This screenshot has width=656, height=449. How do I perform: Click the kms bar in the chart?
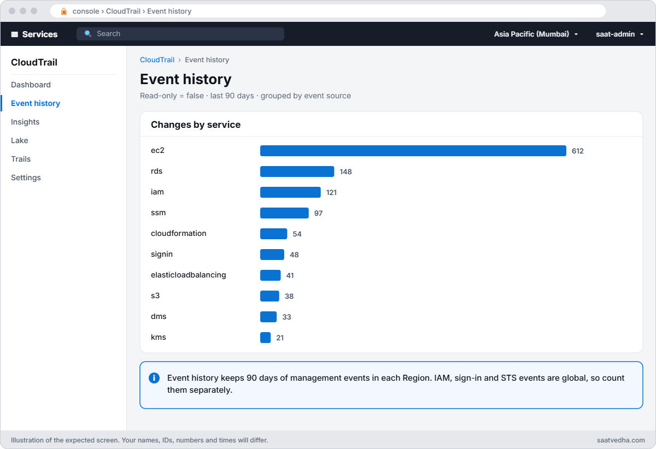265,338
